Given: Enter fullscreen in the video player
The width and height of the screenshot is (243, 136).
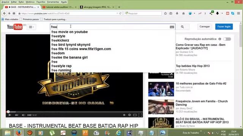Looking at the screenshot, I should coord(140,115).
